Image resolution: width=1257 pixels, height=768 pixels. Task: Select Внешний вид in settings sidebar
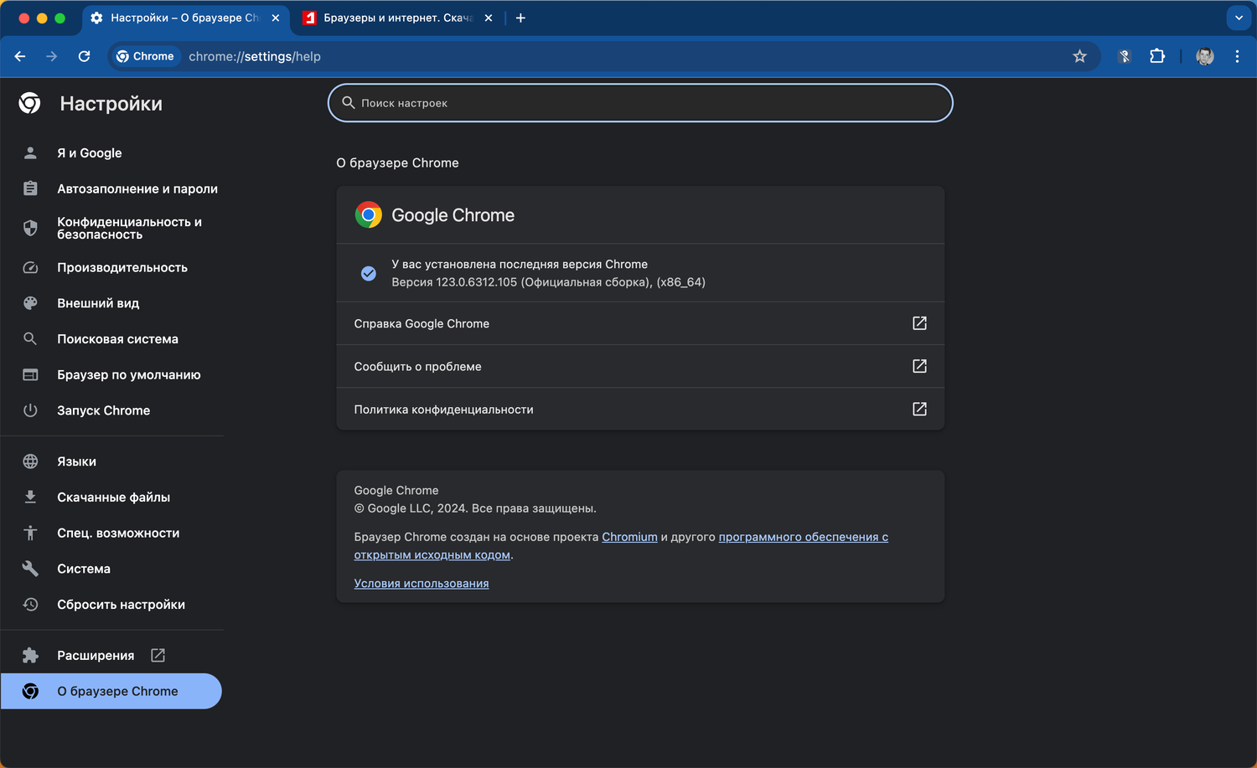coord(98,303)
